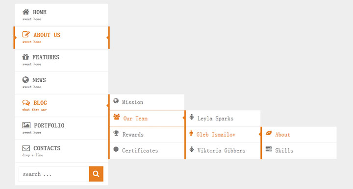This screenshot has height=189, width=353.
Task: Open the PORTFOLIO menu item
Action: [61, 128]
